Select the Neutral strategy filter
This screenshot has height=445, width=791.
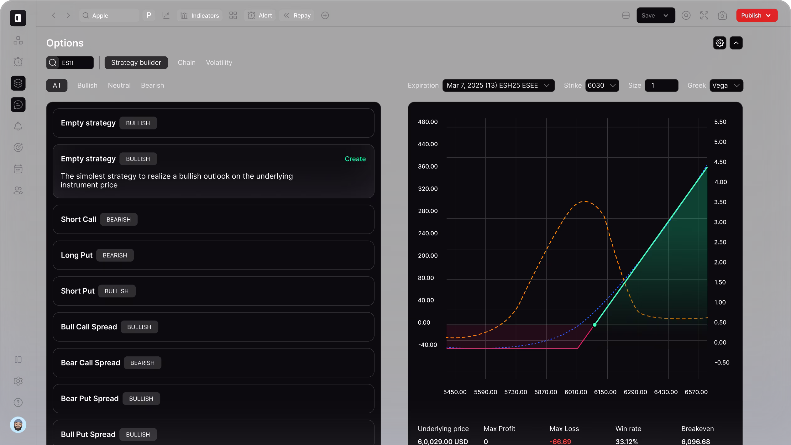(119, 85)
